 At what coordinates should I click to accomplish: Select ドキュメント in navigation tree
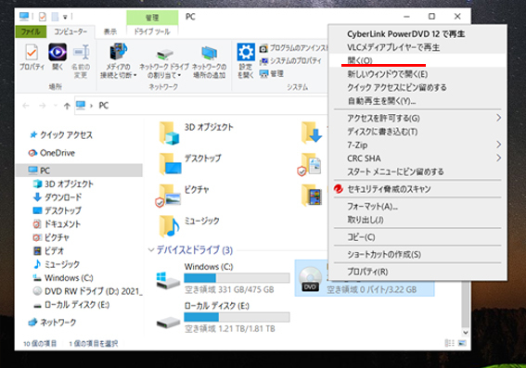57,224
